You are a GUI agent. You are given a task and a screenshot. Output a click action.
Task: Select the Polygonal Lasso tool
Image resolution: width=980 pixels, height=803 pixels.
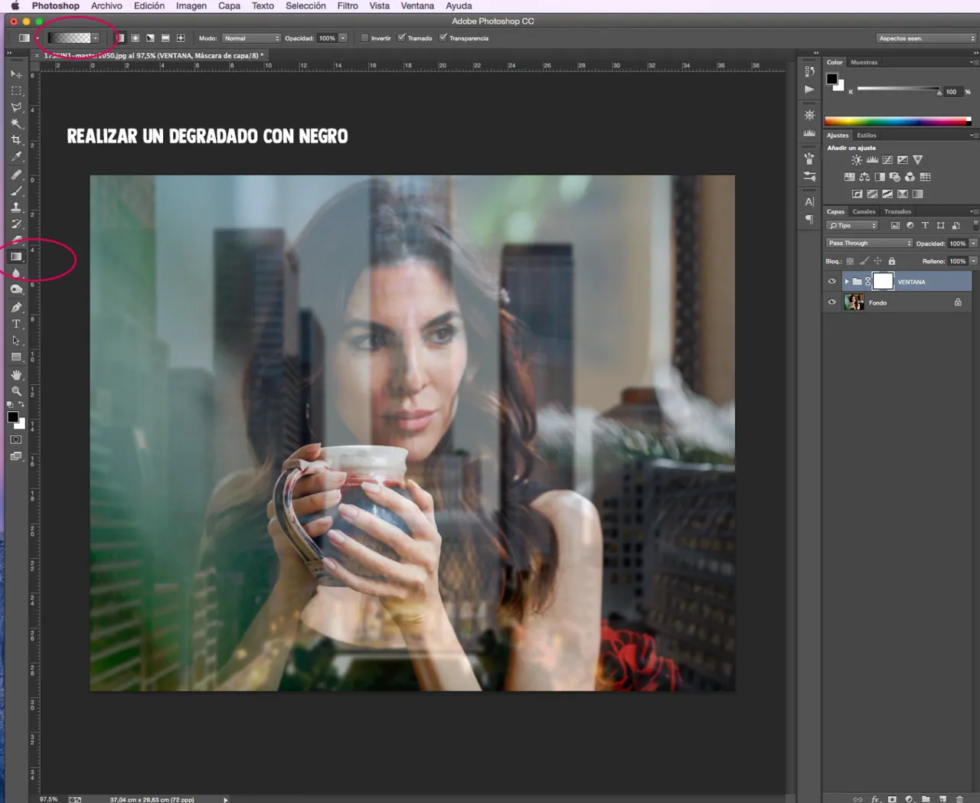(x=16, y=107)
